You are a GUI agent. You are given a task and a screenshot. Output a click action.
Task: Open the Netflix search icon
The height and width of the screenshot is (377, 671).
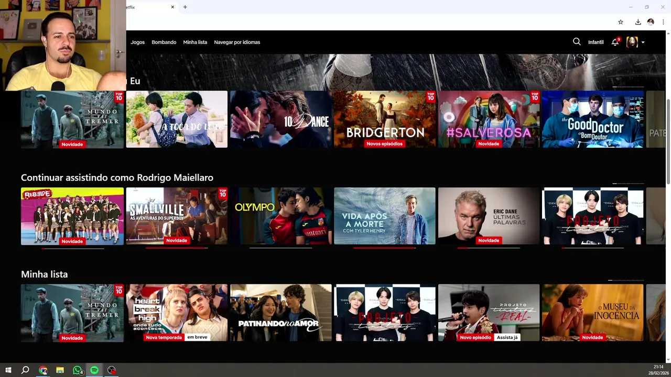pyautogui.click(x=577, y=42)
